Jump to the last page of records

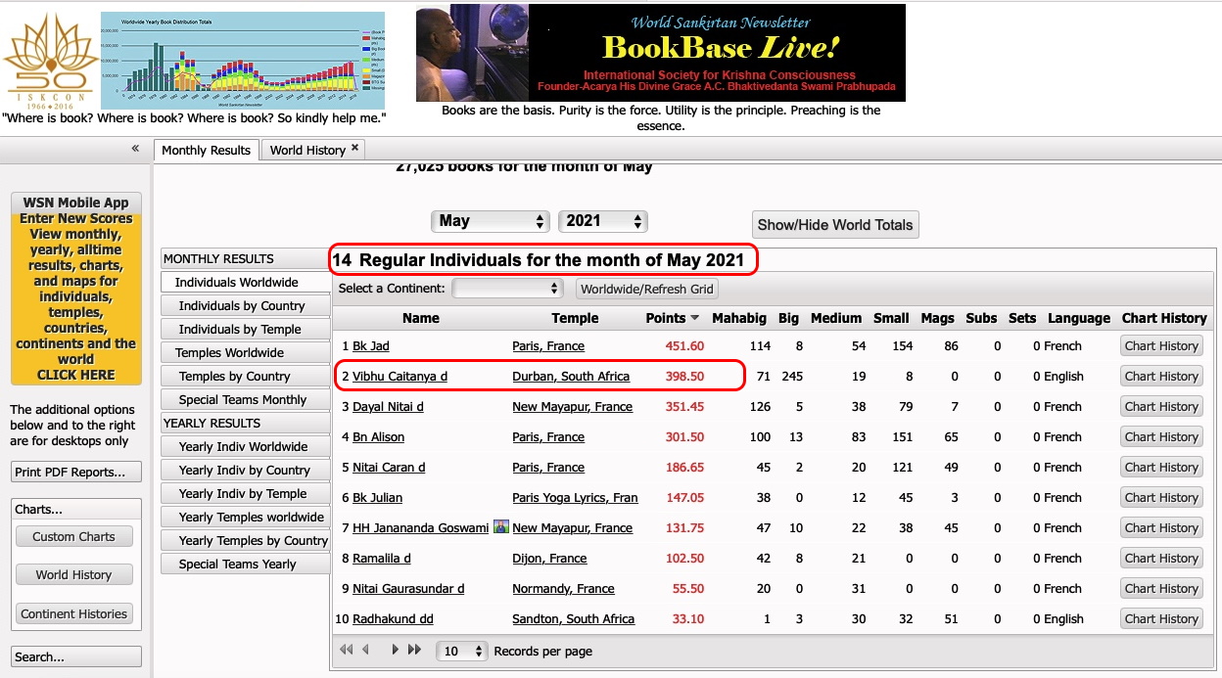pos(414,650)
